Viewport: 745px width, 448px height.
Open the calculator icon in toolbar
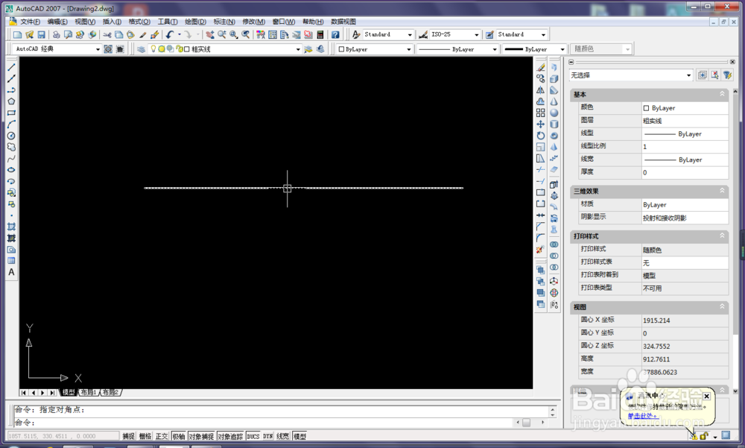[x=320, y=35]
